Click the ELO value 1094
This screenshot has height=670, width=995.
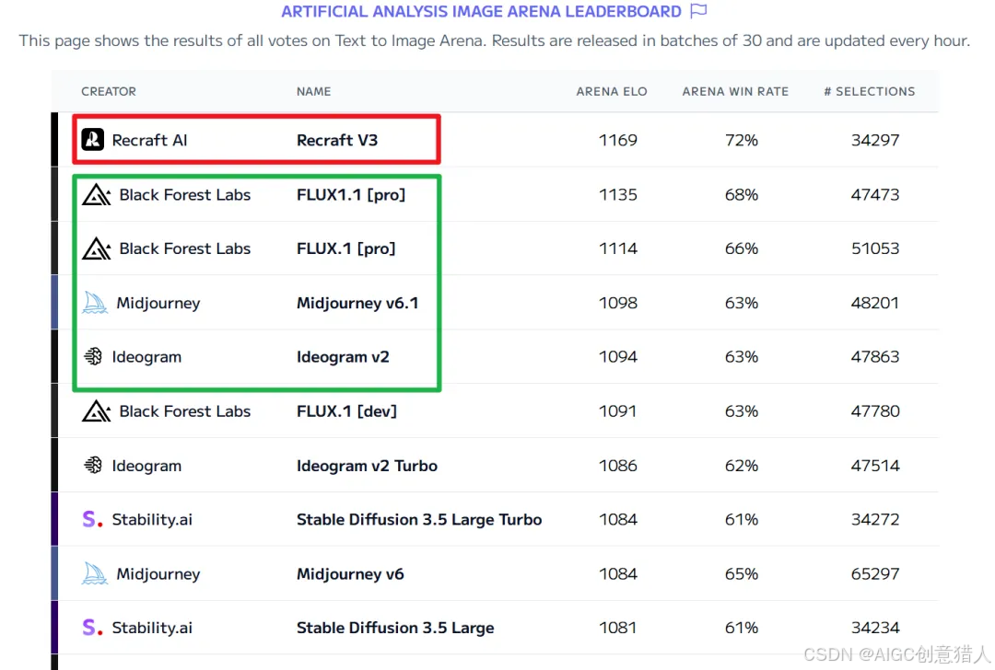coord(617,357)
